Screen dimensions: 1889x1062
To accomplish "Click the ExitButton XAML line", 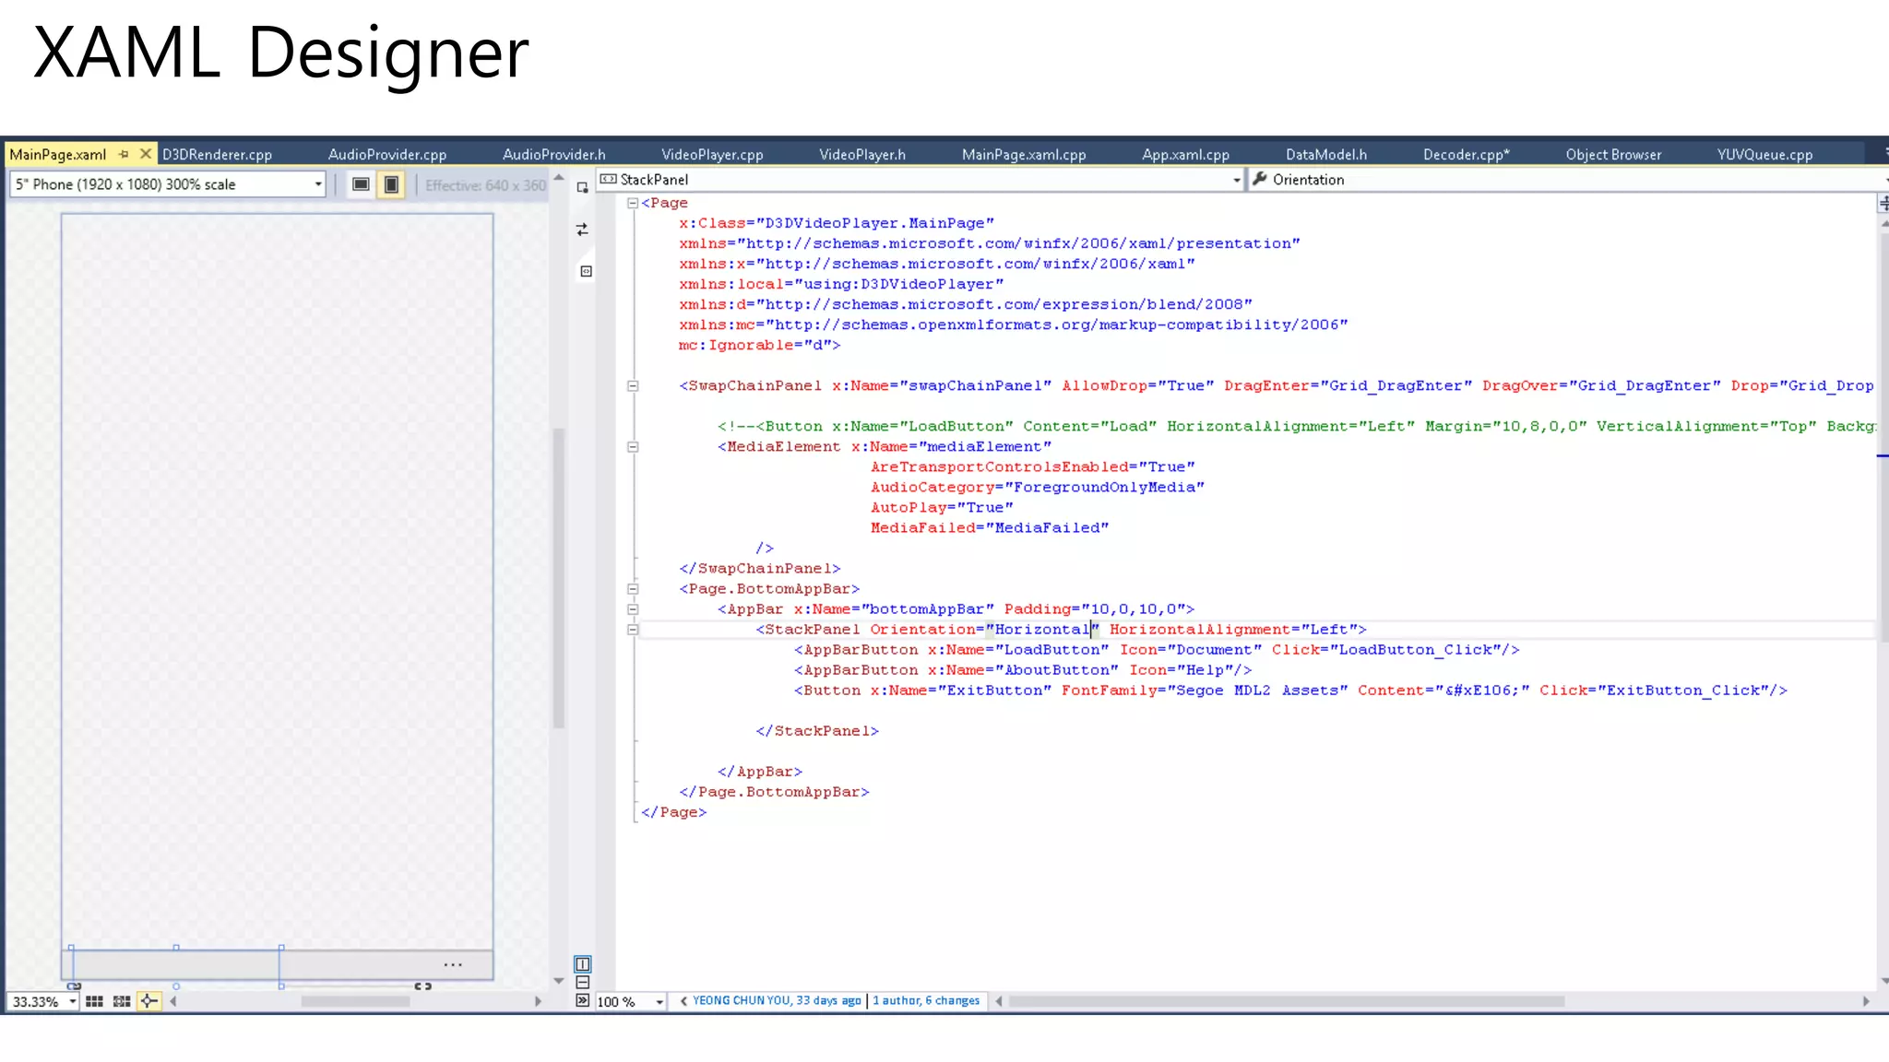I will (1290, 690).
